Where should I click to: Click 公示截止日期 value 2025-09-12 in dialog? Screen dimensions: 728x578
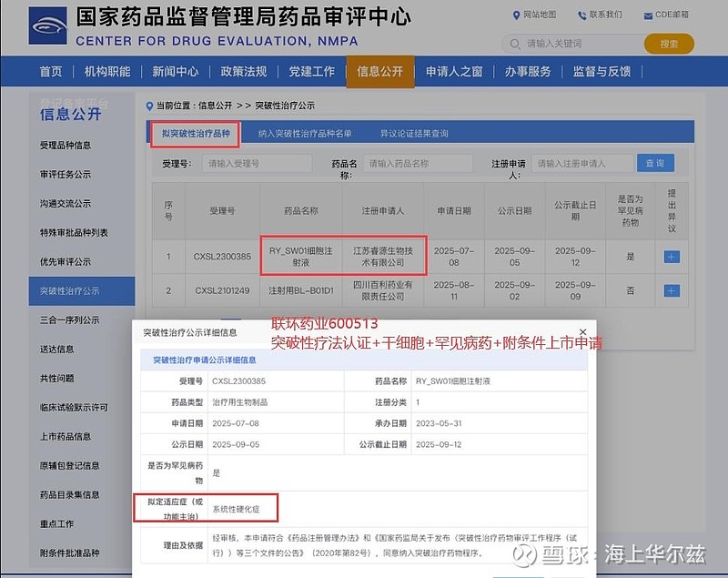(439, 445)
